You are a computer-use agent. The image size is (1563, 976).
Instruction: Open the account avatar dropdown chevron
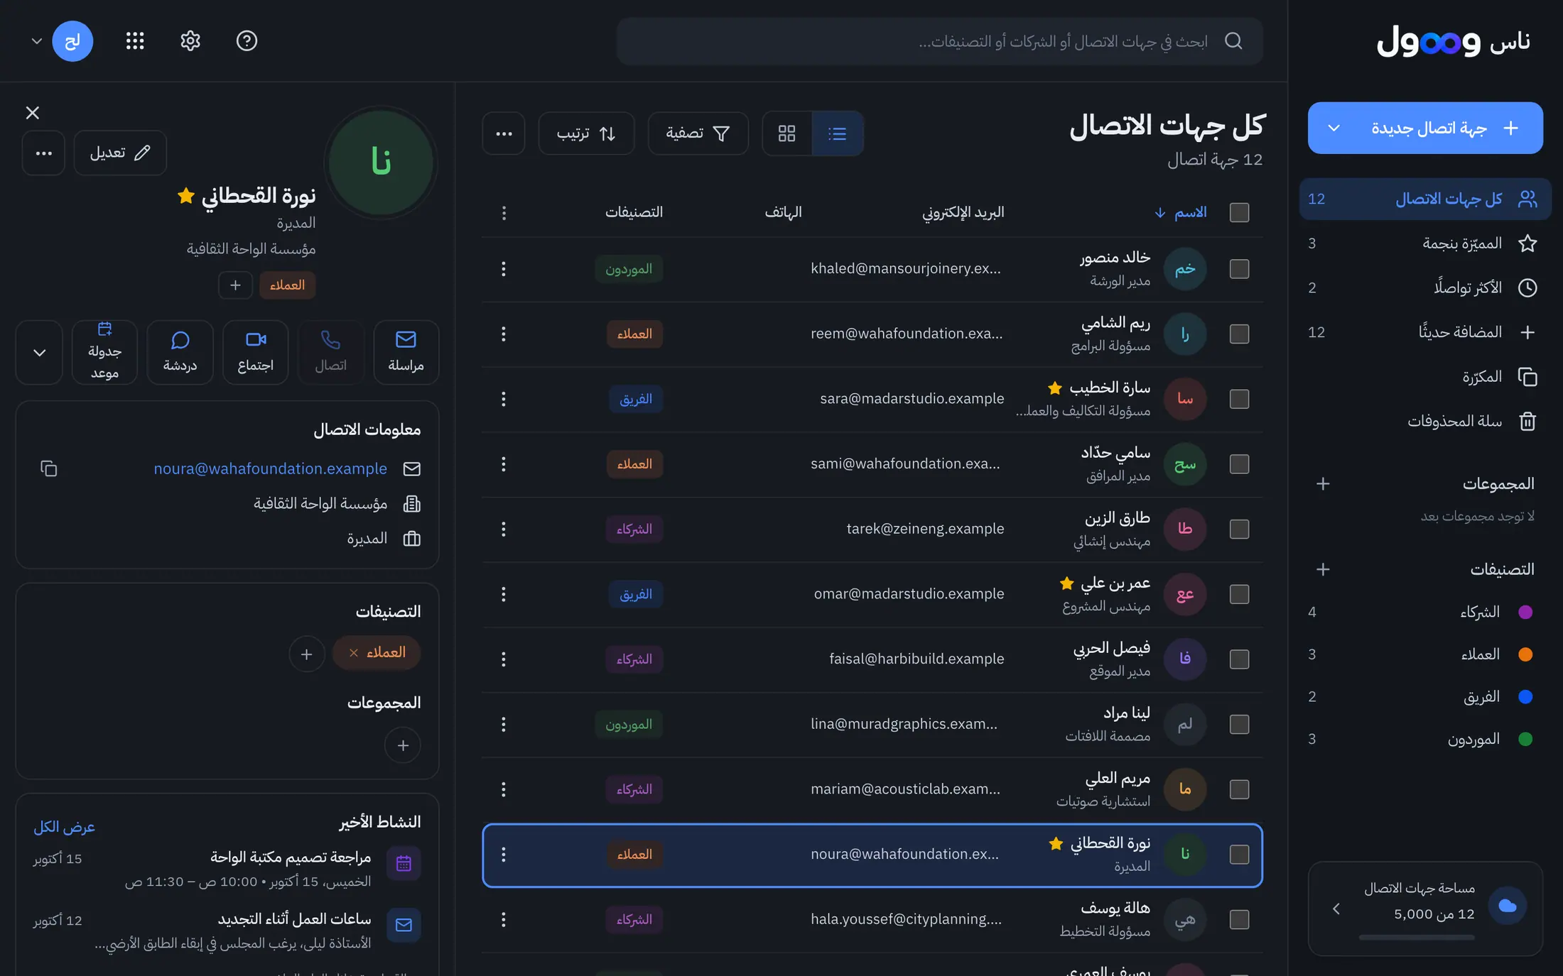click(36, 41)
